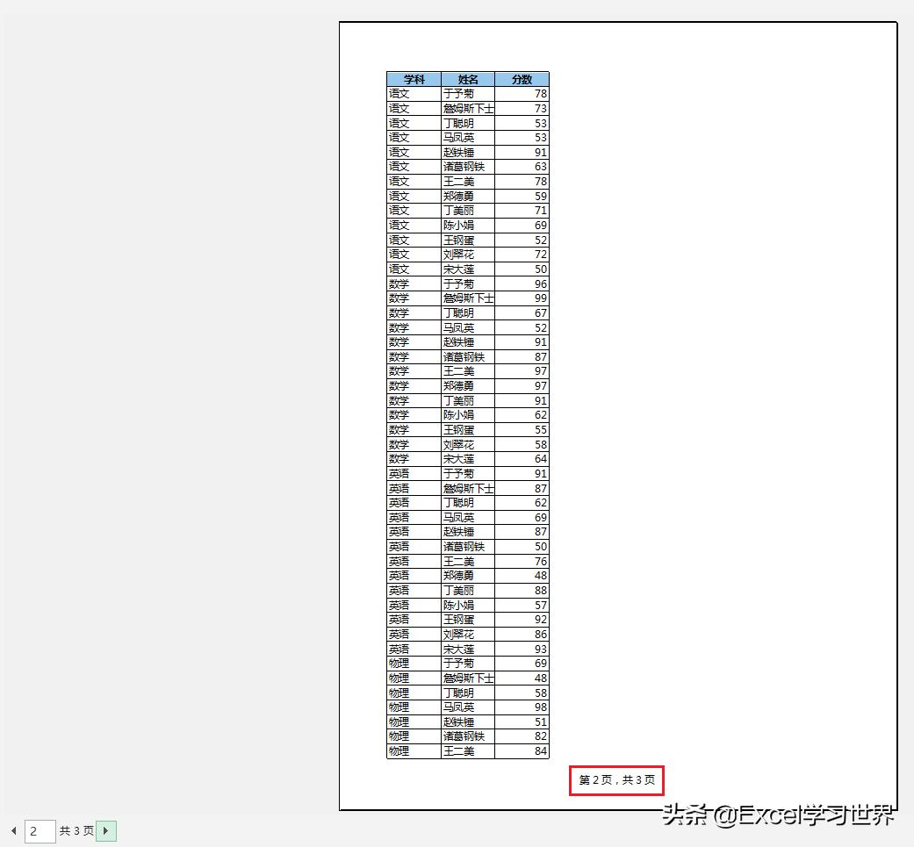
Task: Click the page number input box
Action: click(x=40, y=830)
